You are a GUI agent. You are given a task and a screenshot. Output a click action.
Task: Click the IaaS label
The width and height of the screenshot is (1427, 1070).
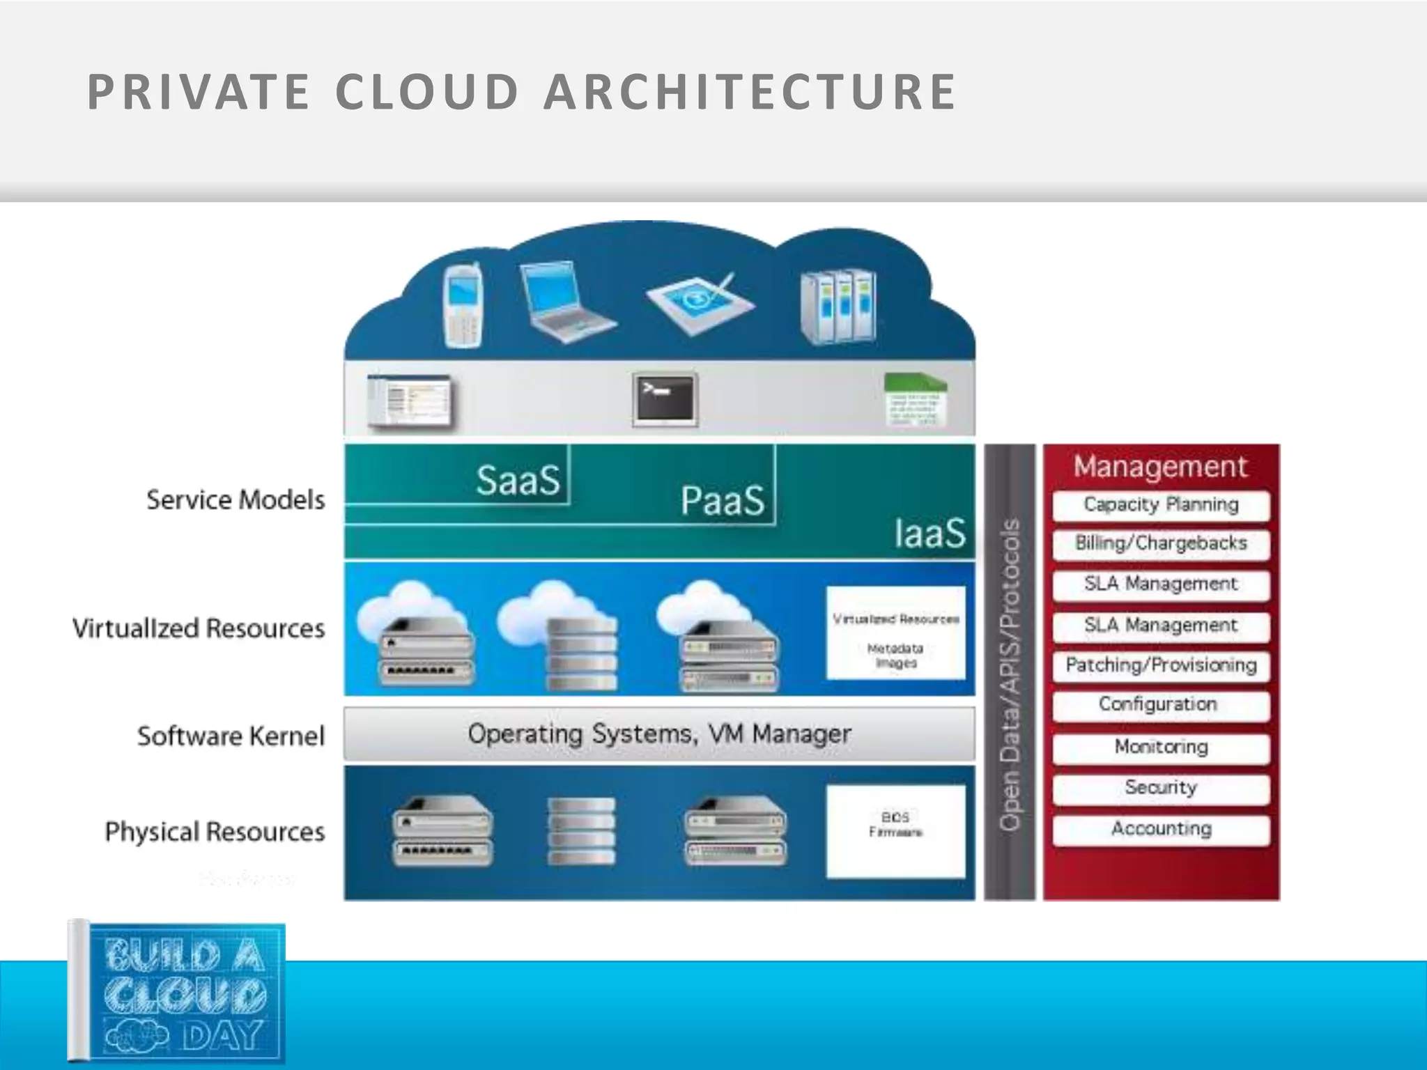(x=930, y=534)
